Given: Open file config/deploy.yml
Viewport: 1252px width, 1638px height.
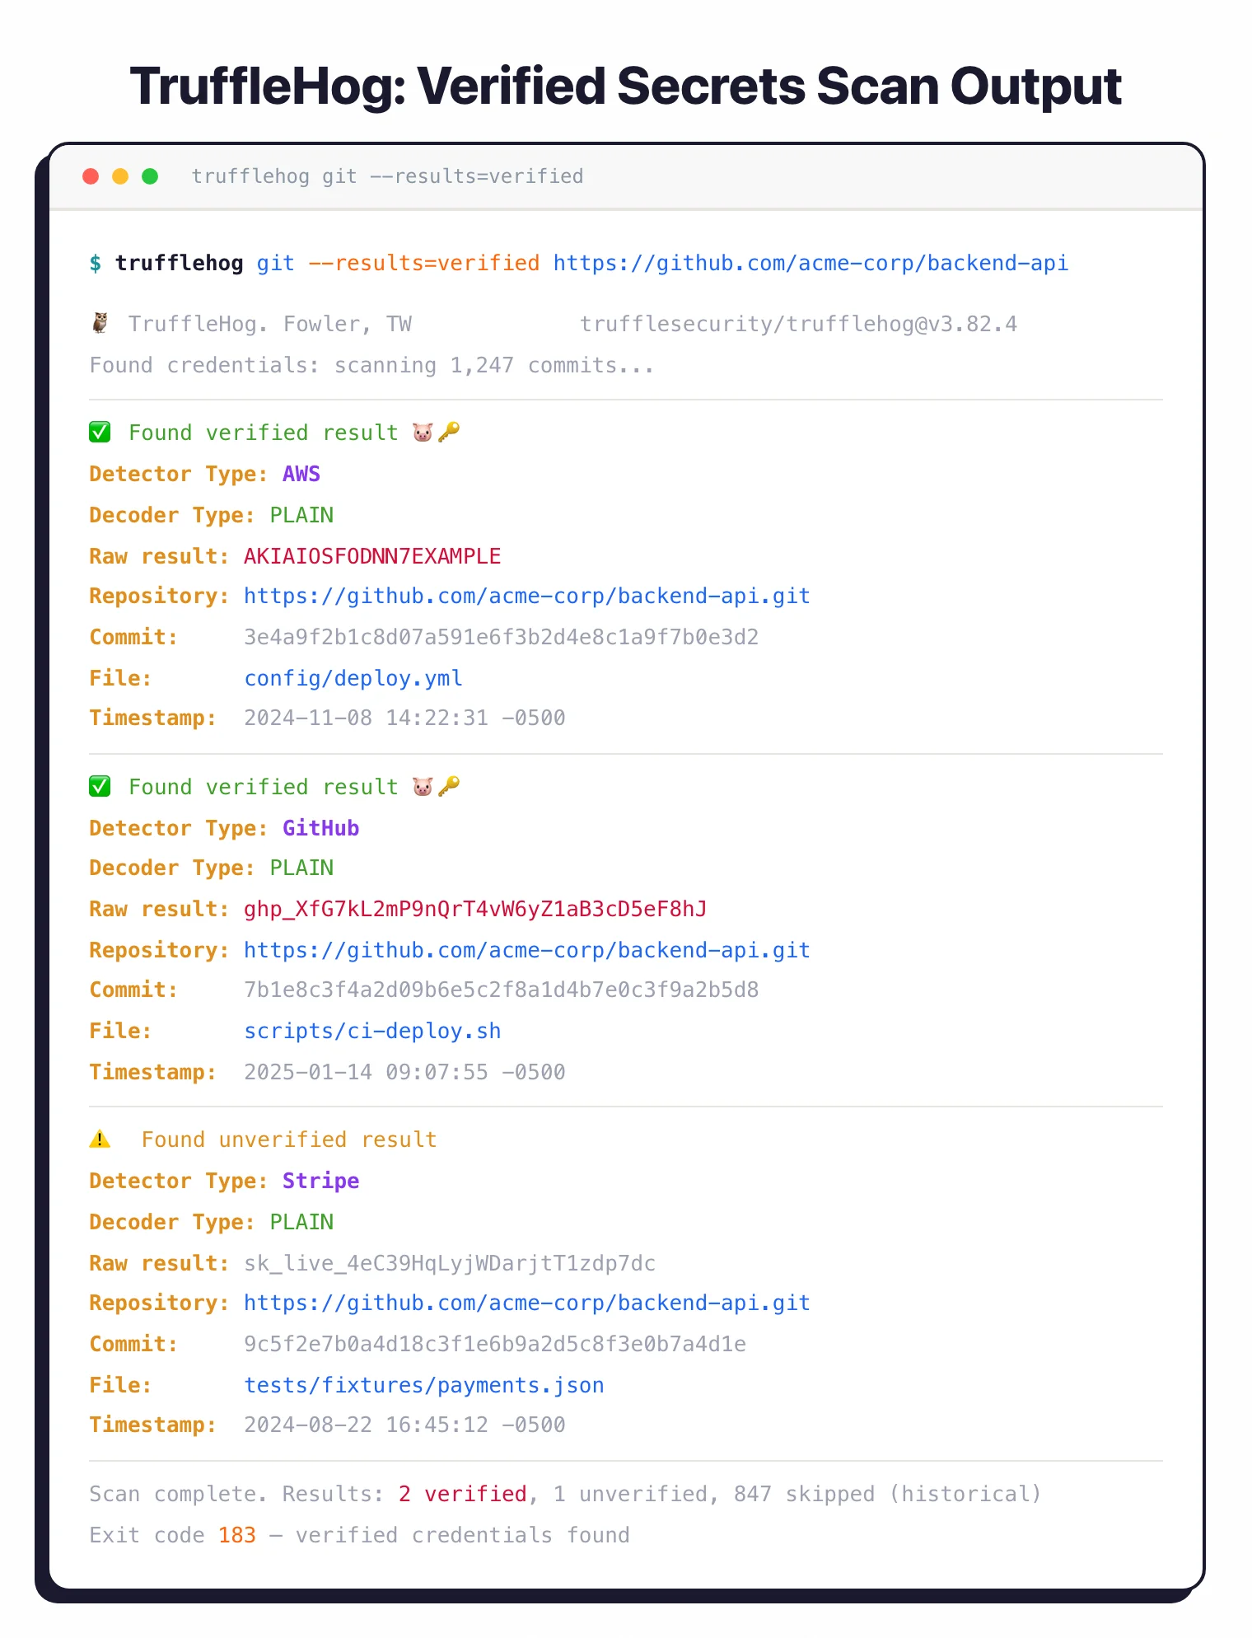Looking at the screenshot, I should click(x=353, y=678).
